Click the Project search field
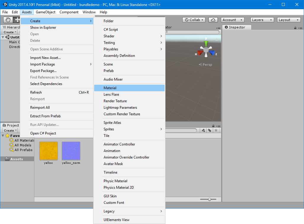This screenshot has width=304, height=224. tap(181, 130)
